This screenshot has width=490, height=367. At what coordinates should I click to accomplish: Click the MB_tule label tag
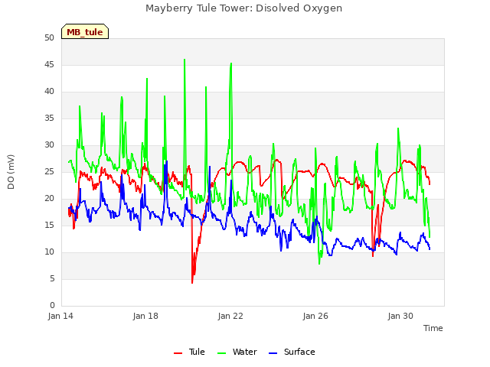(85, 32)
